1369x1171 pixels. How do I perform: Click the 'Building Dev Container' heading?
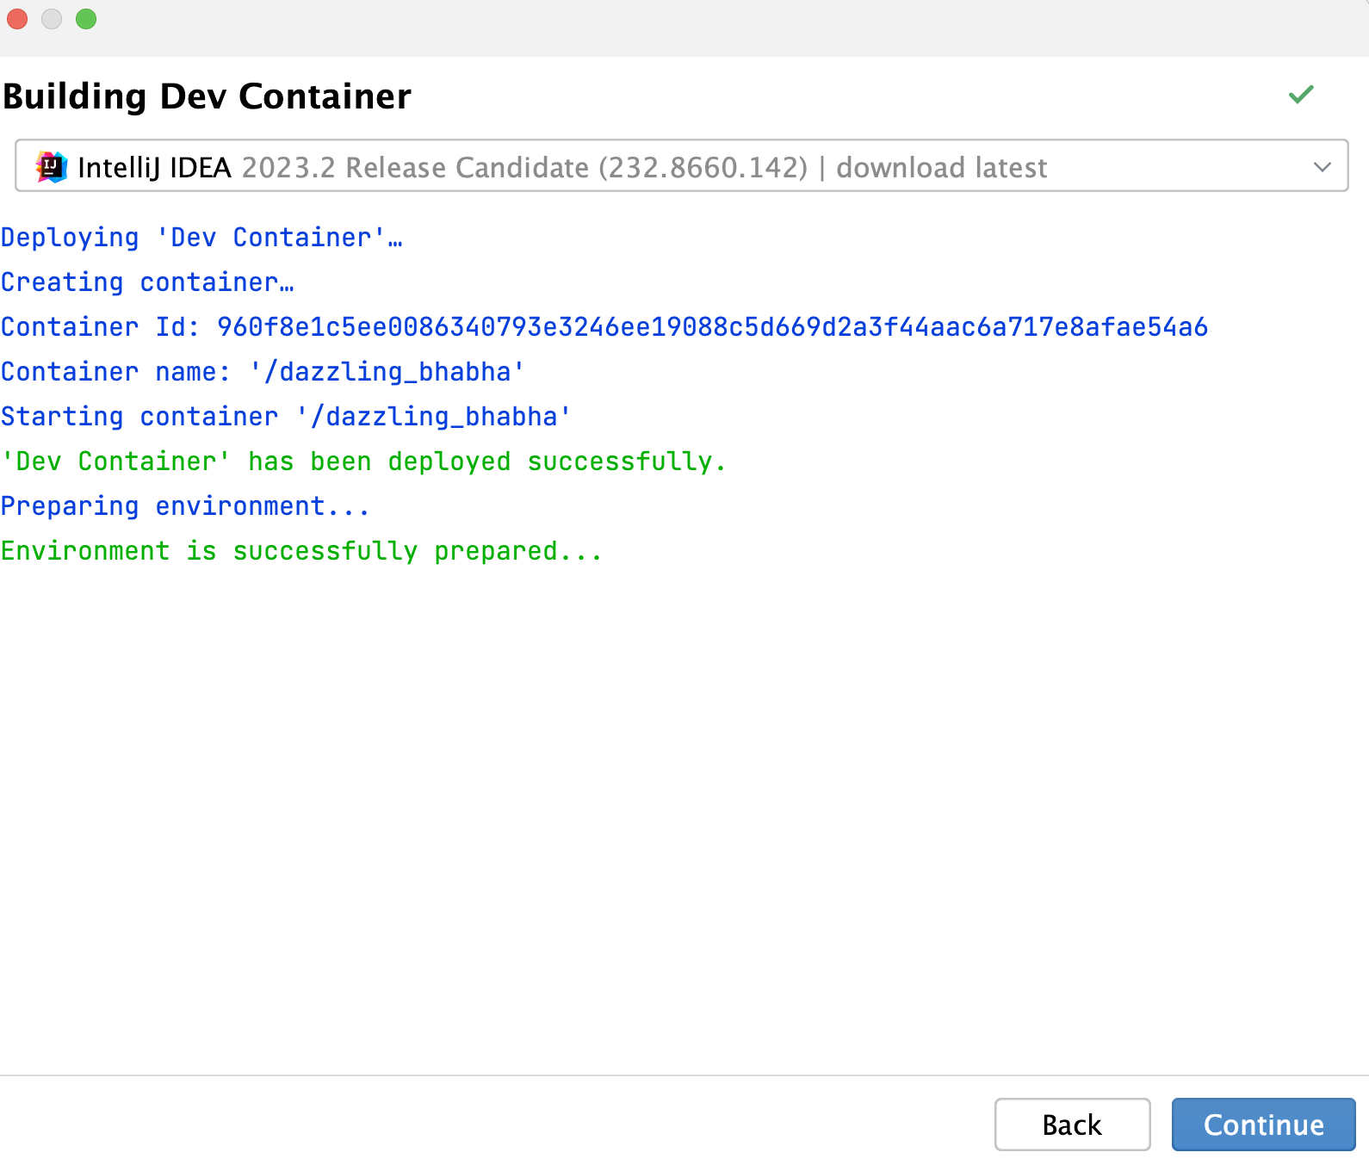[x=207, y=96]
